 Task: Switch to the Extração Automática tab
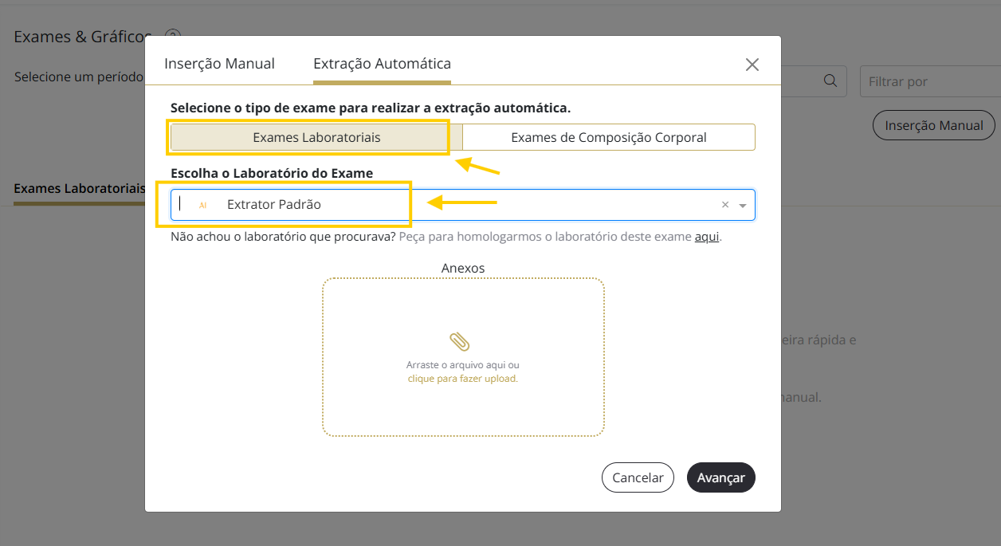tap(382, 64)
